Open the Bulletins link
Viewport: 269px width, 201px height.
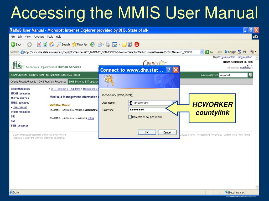coord(55,75)
